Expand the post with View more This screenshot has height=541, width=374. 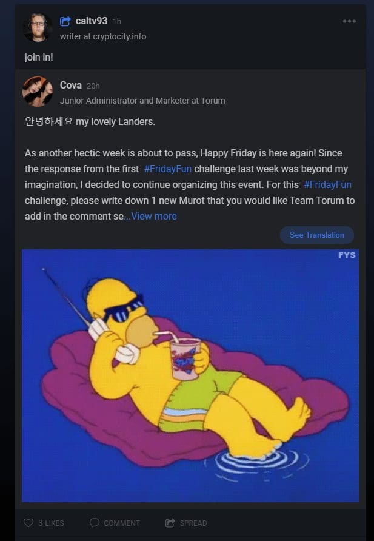(x=154, y=217)
